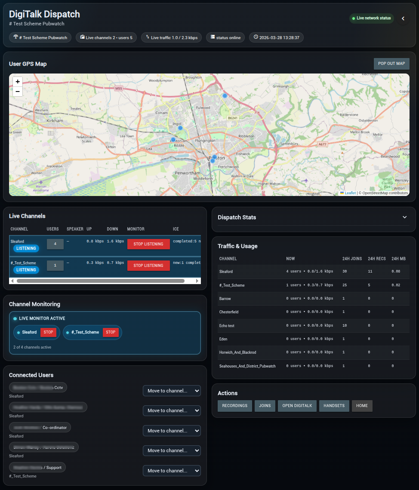Select a blue user marker on the GPS map
The width and height of the screenshot is (419, 490).
coord(180,128)
